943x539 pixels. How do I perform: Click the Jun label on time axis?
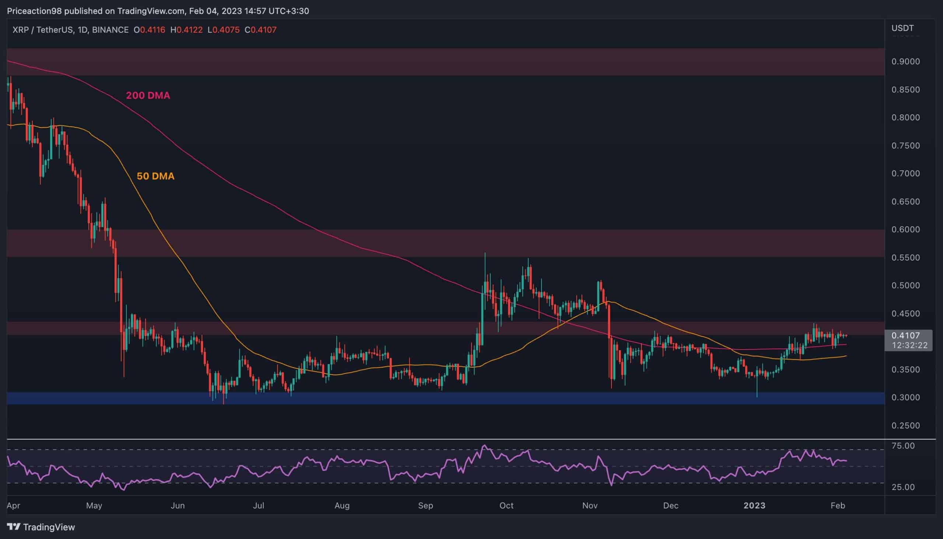coord(178,506)
